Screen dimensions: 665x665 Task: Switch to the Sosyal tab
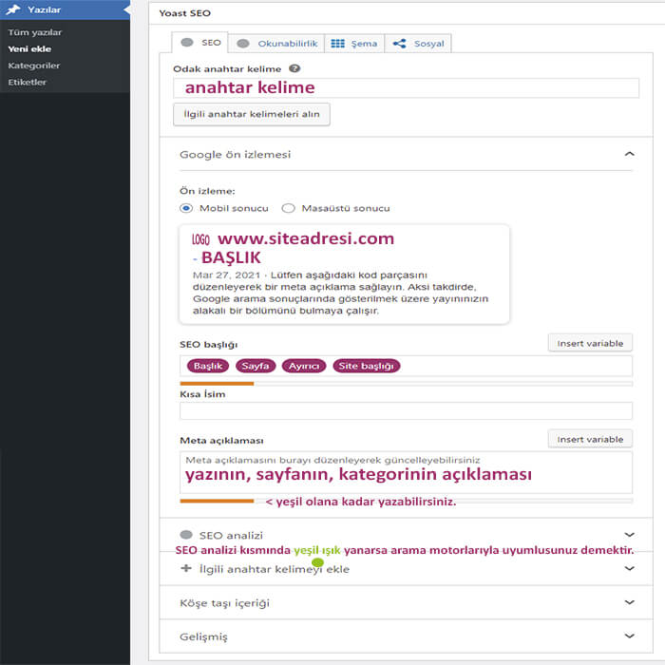pyautogui.click(x=418, y=44)
